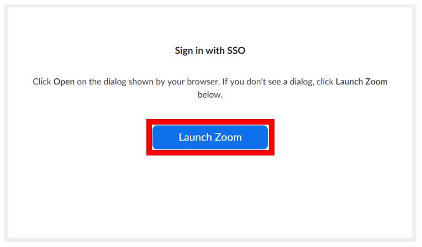
Task: Click the word "browser." in the instruction sentence
Action: click(x=203, y=82)
